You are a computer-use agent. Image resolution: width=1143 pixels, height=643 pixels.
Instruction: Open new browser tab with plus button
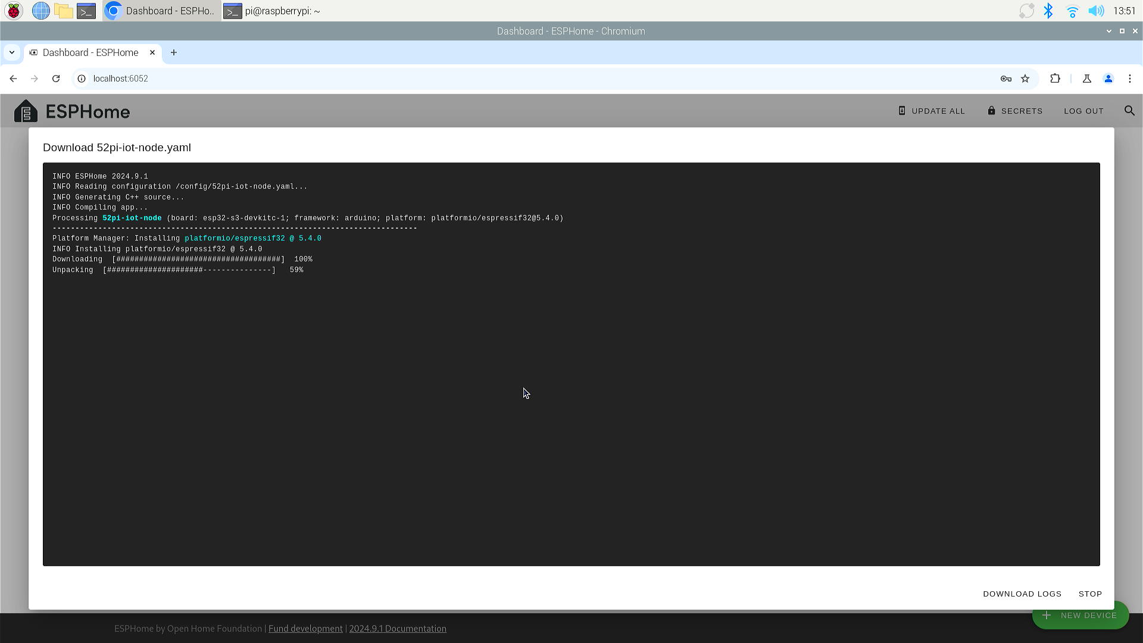(x=174, y=52)
